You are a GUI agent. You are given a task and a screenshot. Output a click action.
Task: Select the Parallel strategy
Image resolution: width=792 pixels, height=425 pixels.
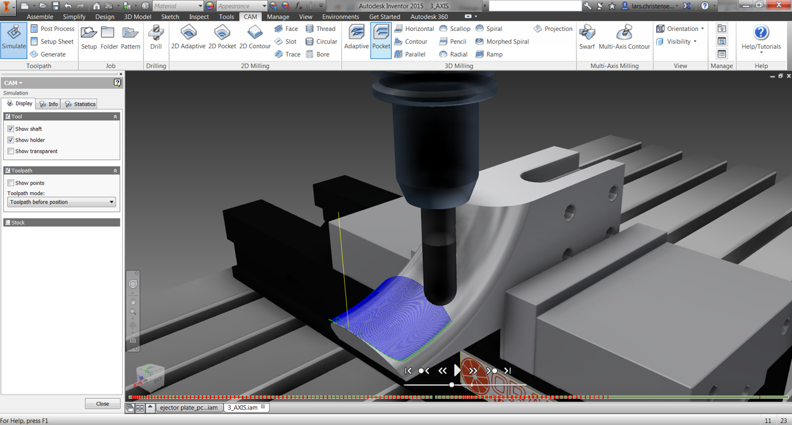[410, 54]
